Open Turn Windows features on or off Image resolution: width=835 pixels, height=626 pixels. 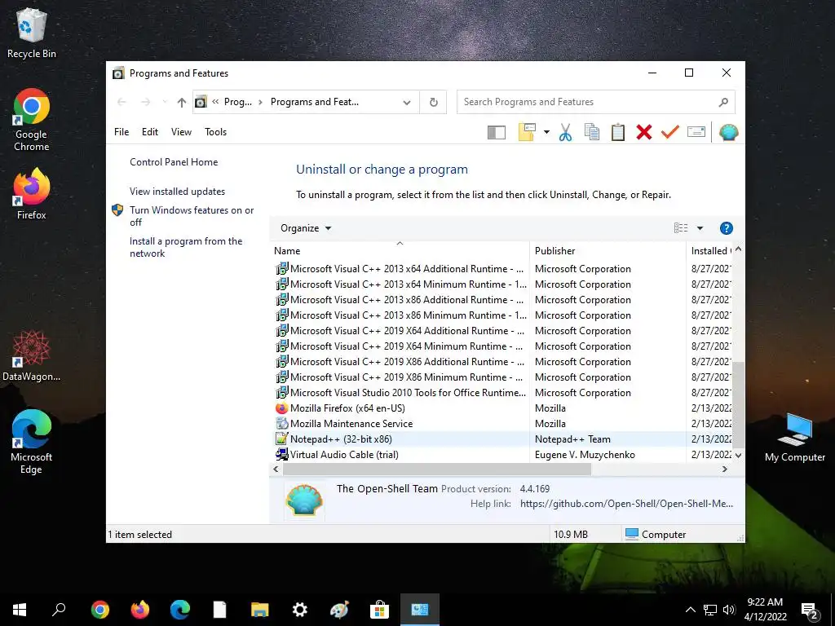pos(192,216)
